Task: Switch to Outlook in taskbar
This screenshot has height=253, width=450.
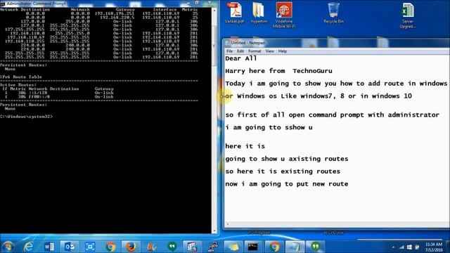Action: coord(70,247)
